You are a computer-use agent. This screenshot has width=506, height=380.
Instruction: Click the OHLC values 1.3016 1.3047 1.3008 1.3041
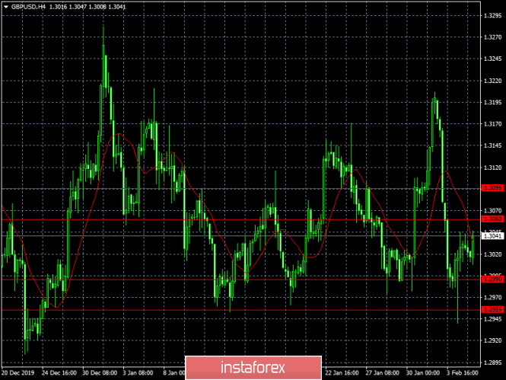coord(88,7)
